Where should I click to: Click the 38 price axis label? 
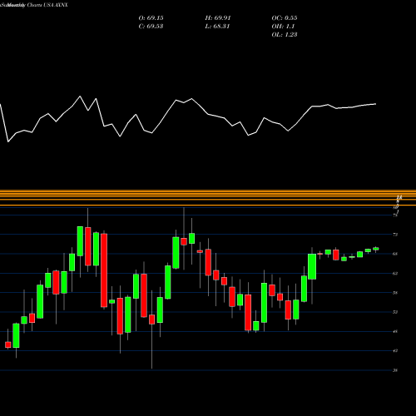(x=395, y=370)
